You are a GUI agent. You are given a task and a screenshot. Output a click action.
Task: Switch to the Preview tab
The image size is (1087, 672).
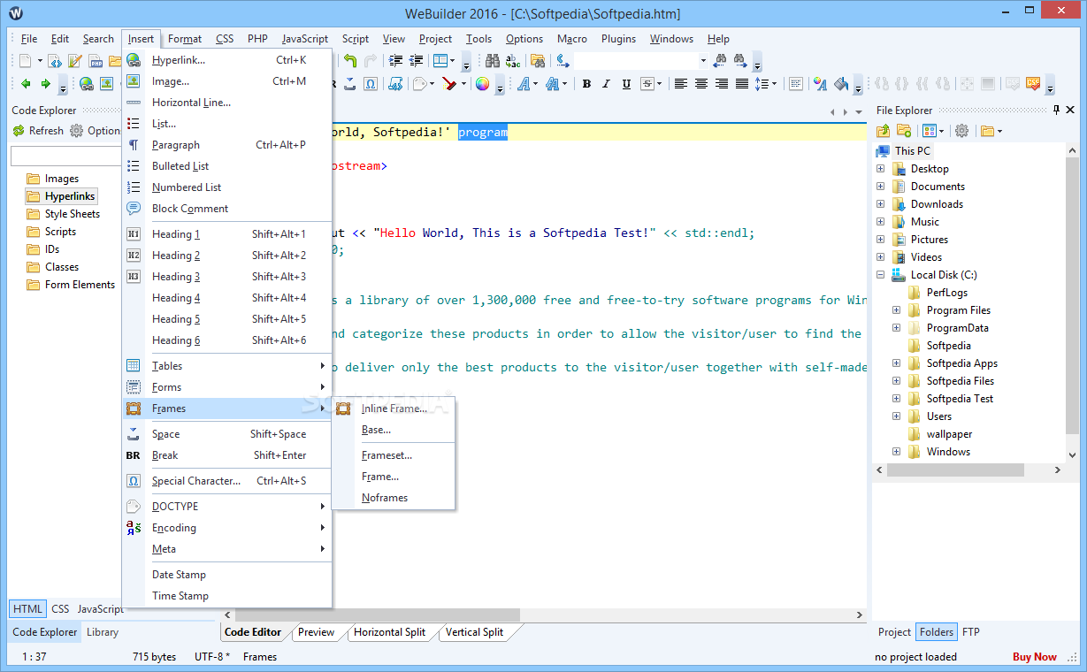(316, 632)
